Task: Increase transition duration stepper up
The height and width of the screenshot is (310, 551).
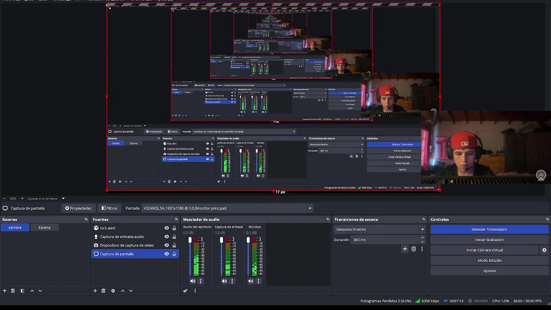Action: click(422, 238)
